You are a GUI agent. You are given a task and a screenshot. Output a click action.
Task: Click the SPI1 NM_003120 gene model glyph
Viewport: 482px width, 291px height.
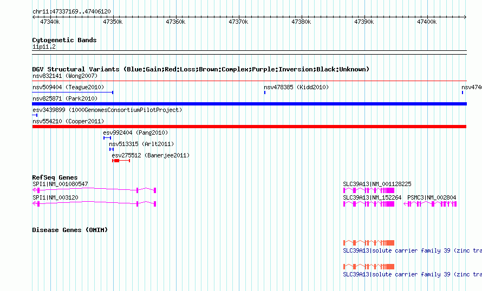94,204
